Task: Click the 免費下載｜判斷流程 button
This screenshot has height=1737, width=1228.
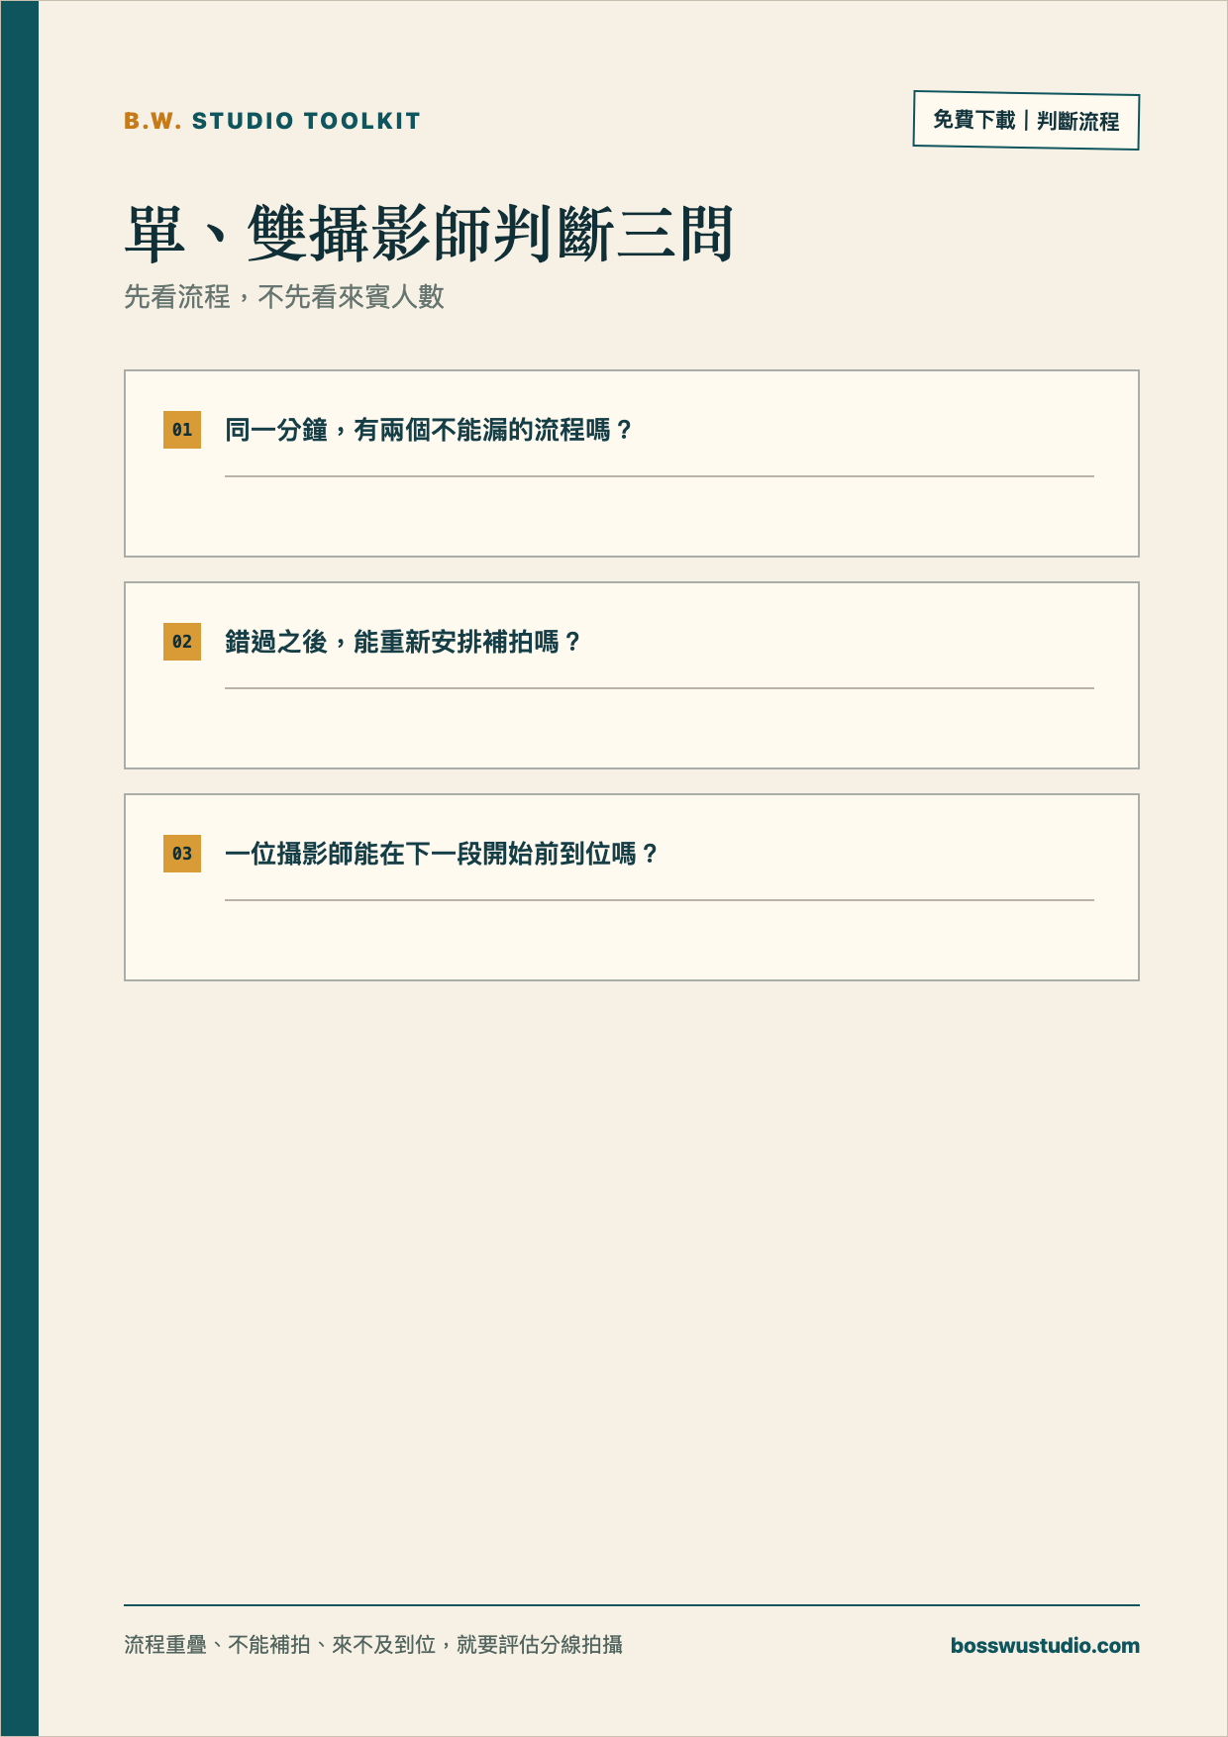Action: pyautogui.click(x=1026, y=121)
